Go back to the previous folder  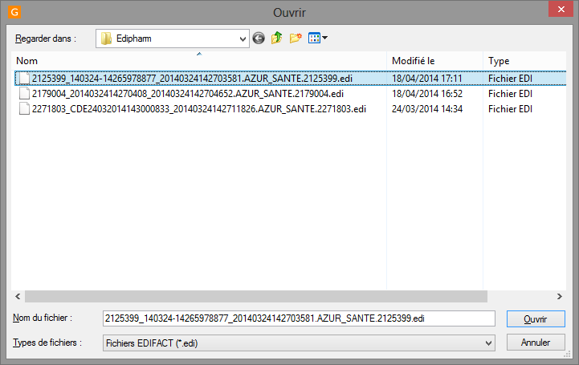coord(259,38)
